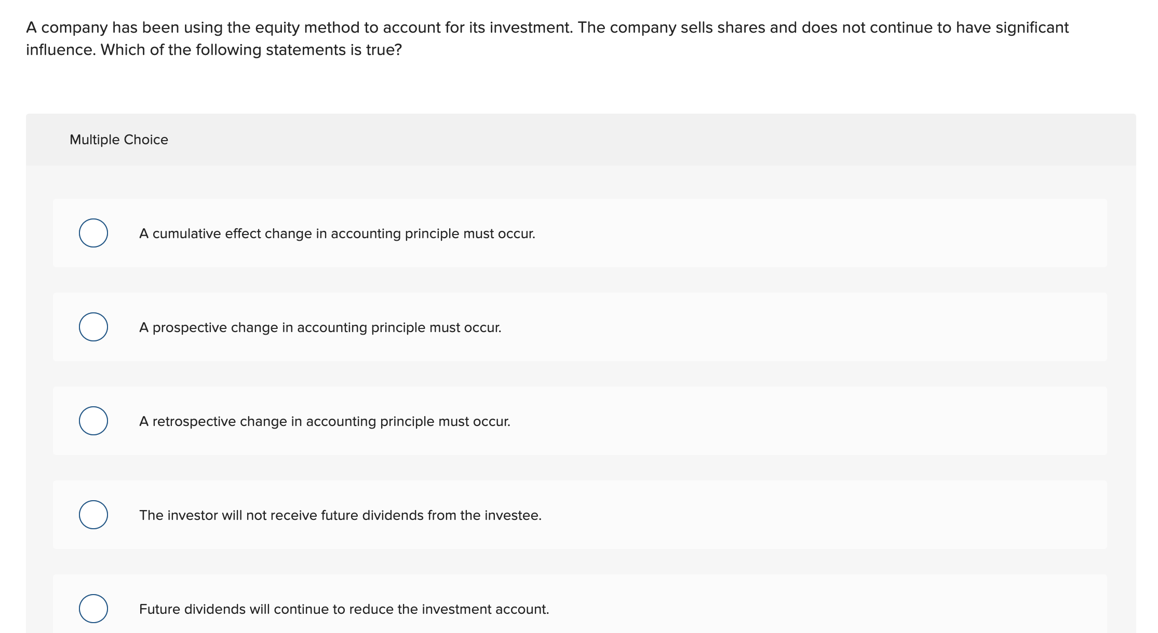The width and height of the screenshot is (1158, 633).
Task: Select radio button for retrospective change option
Action: tap(93, 421)
